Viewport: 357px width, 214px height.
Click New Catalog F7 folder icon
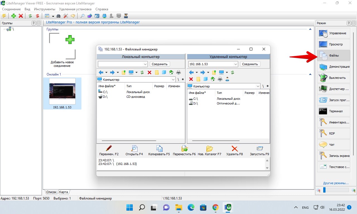tap(209, 149)
